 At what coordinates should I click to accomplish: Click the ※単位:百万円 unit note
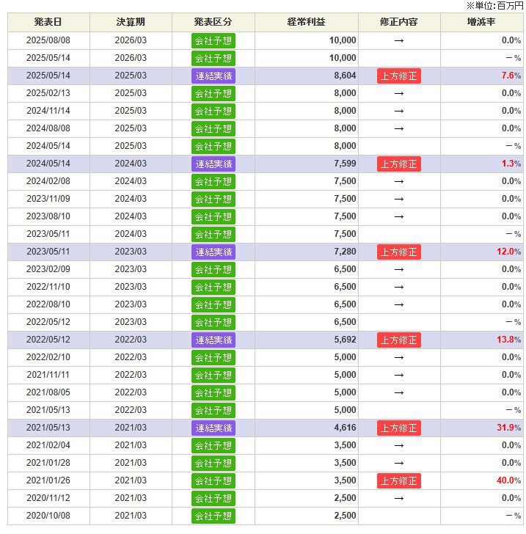click(x=494, y=5)
